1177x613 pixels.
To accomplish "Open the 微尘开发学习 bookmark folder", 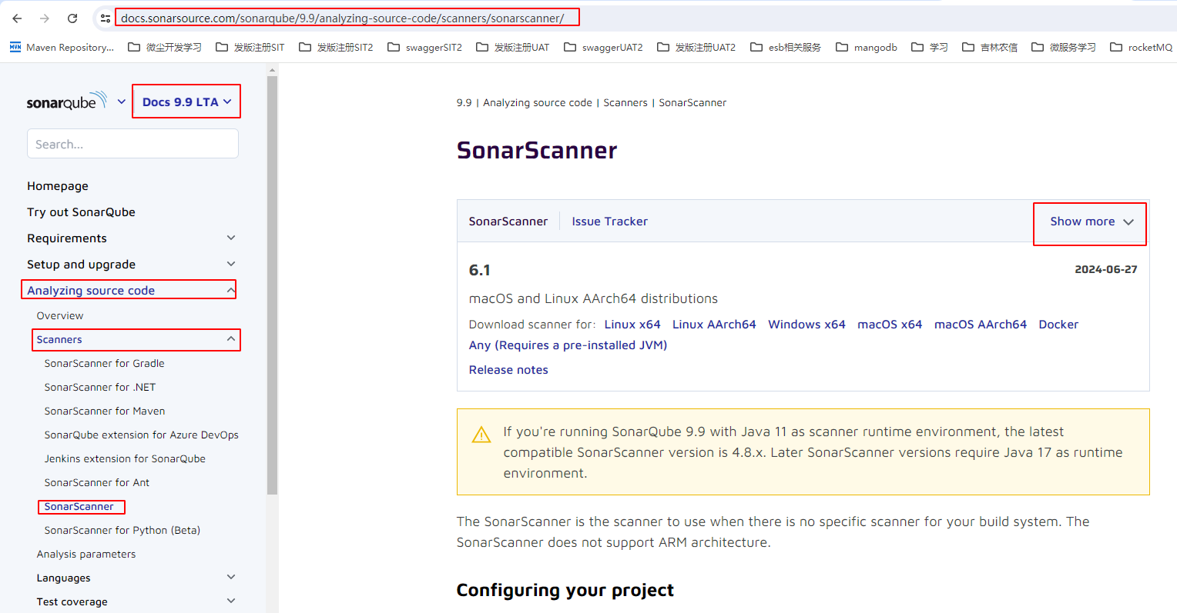I will pyautogui.click(x=165, y=48).
